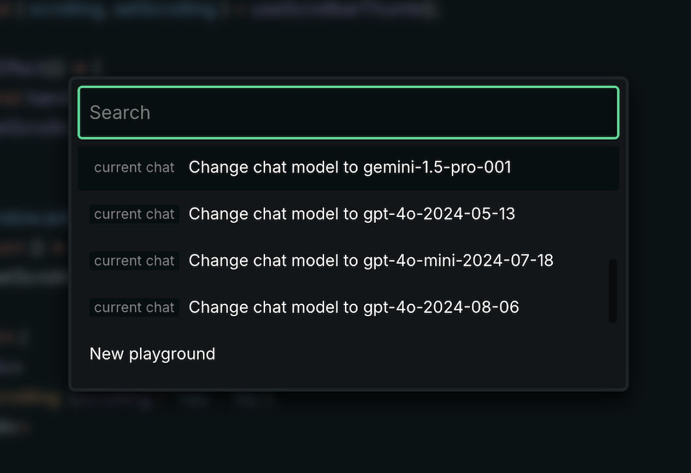The image size is (691, 473).
Task: Click the current chat badge beside gpt-4o-2024-08-06
Action: [x=134, y=308]
